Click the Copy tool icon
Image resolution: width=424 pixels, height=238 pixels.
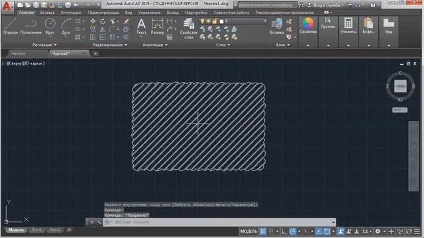click(93, 29)
